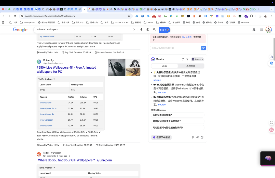
Task: Send question with Glarity rocket button
Action: click(203, 48)
